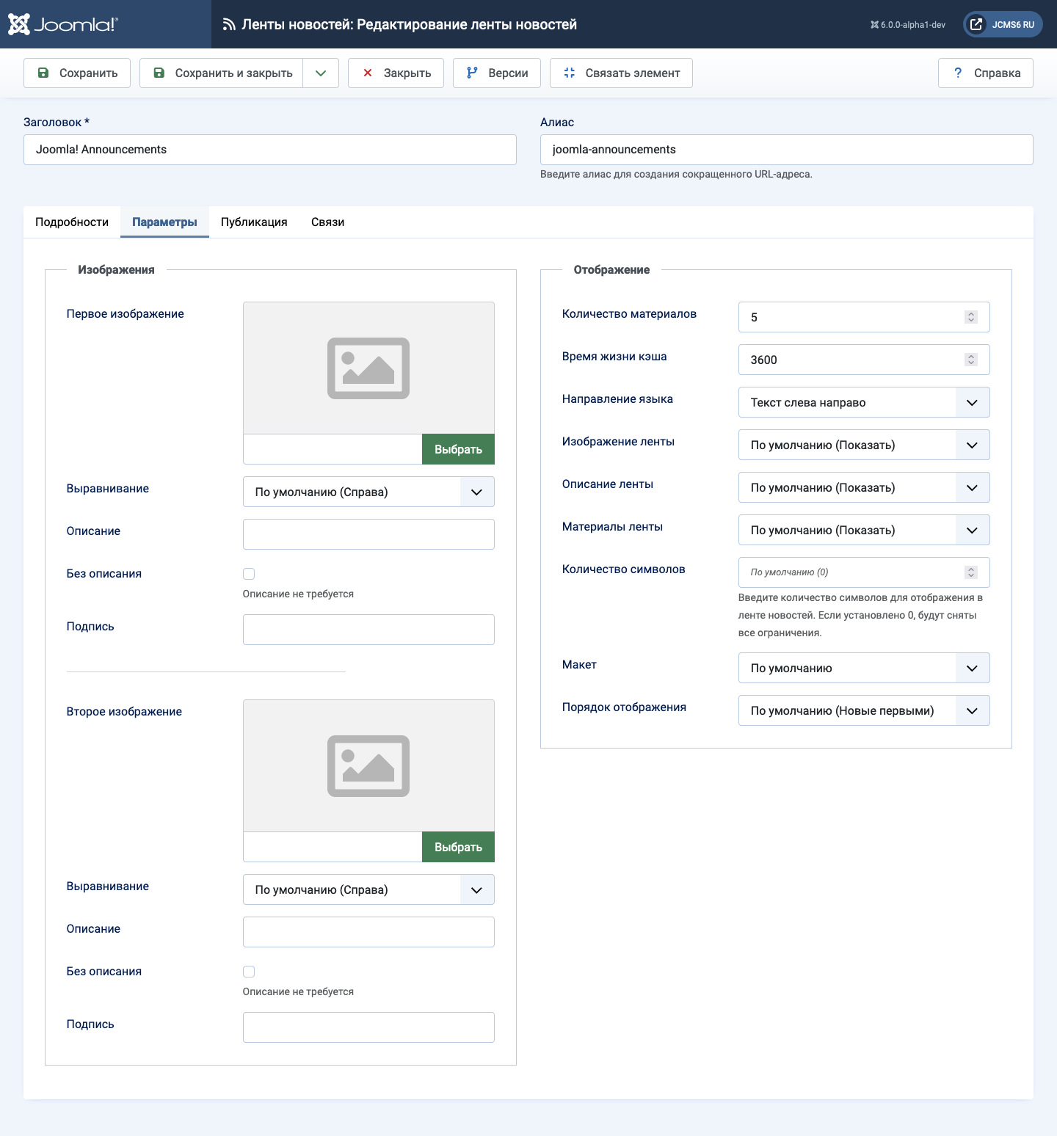This screenshot has width=1057, height=1136.
Task: Click the Отображение fieldset heading
Action: (611, 270)
